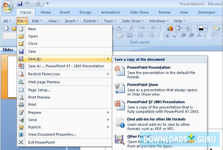Select the Slides pane tab
The height and width of the screenshot is (150, 223).
[8, 50]
